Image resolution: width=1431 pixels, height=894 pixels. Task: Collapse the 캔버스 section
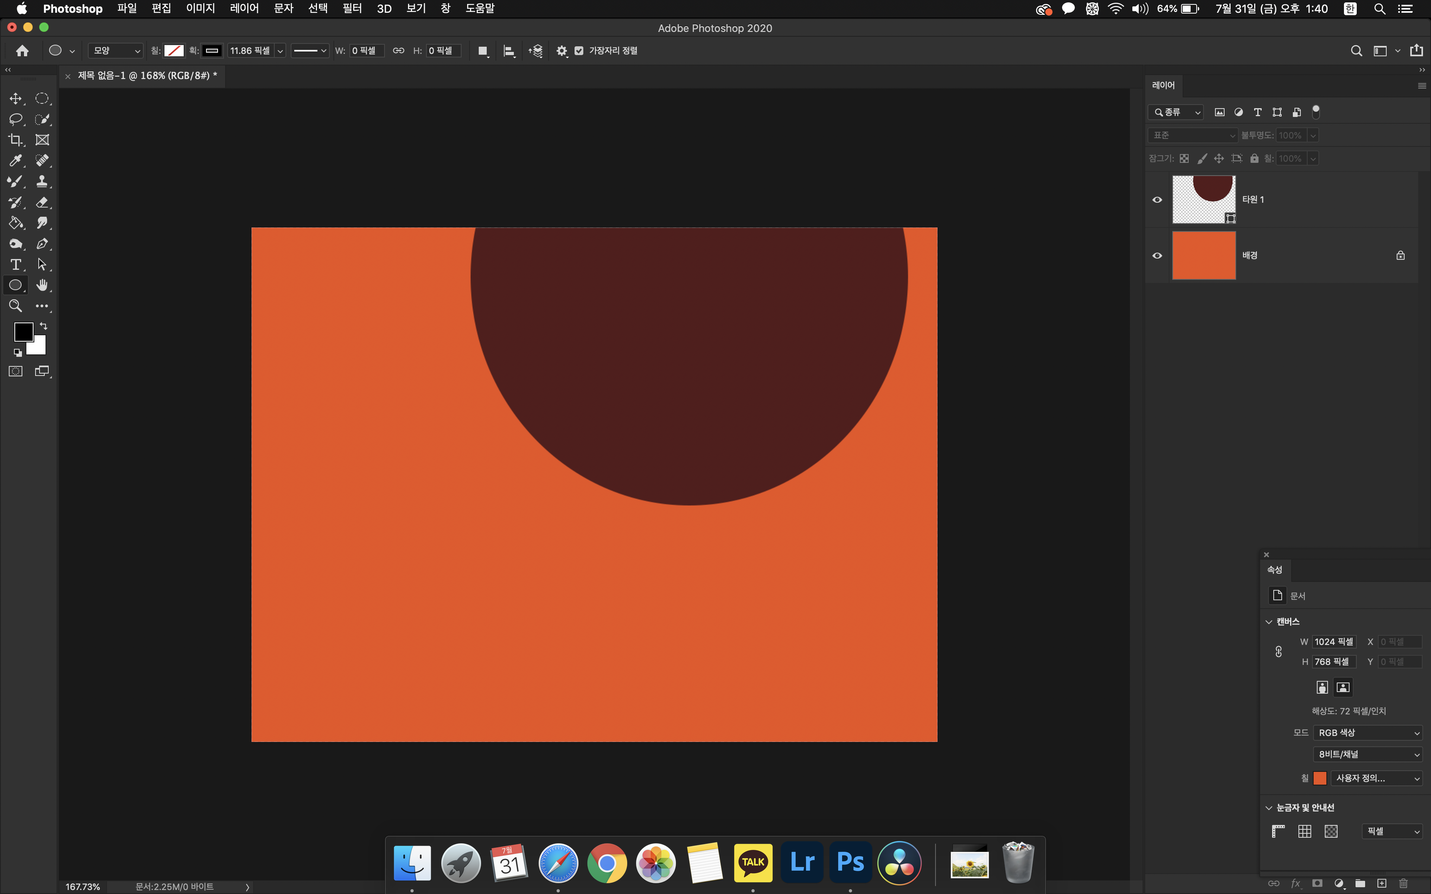pos(1268,621)
